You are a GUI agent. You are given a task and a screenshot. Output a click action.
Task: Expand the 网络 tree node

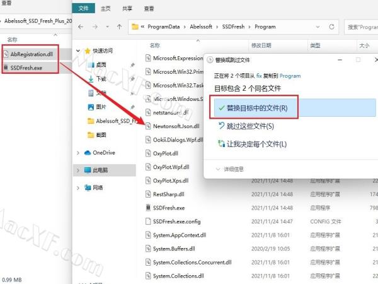click(78, 187)
